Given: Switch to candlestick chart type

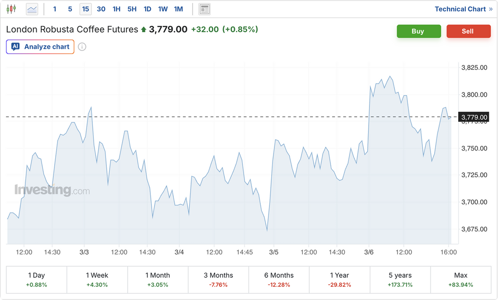Looking at the screenshot, I should [11, 9].
